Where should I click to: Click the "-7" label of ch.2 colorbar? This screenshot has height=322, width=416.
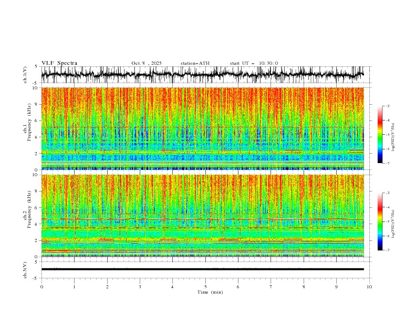coord(387,250)
